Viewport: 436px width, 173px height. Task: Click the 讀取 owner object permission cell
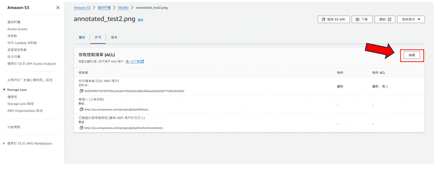(340, 86)
